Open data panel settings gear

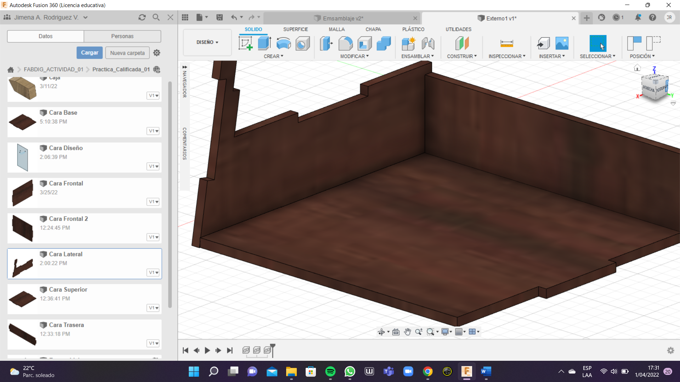pos(157,53)
